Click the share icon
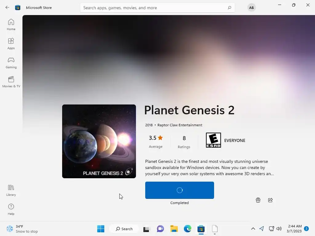Viewport: 315px width, 236px height. 270,200
